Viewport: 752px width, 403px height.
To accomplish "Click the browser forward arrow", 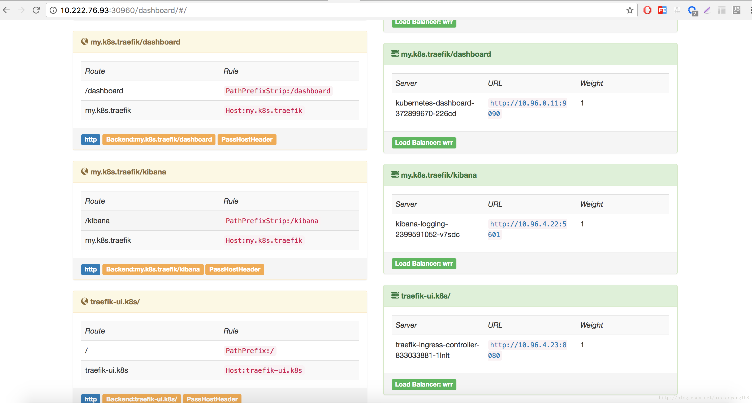I will click(21, 10).
